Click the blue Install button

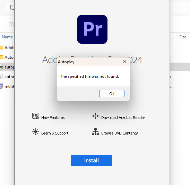tap(92, 160)
